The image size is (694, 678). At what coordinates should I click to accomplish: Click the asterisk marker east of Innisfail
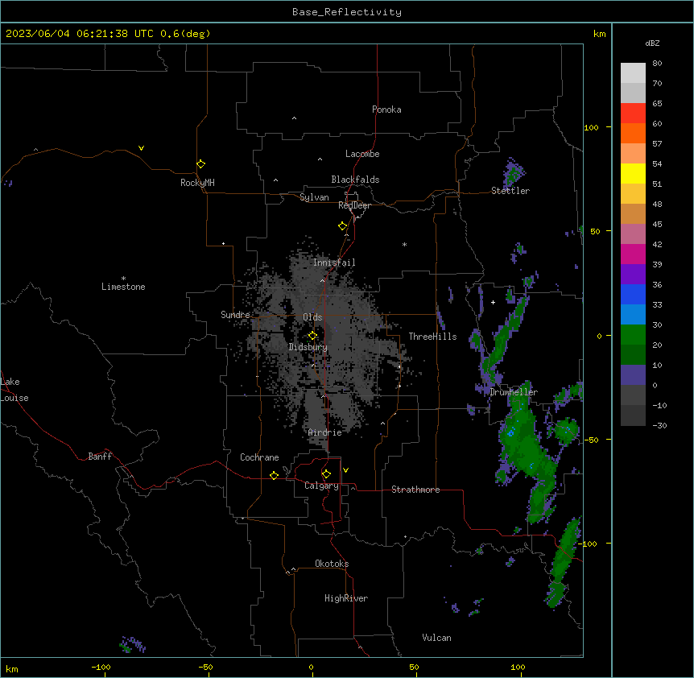pyautogui.click(x=404, y=245)
